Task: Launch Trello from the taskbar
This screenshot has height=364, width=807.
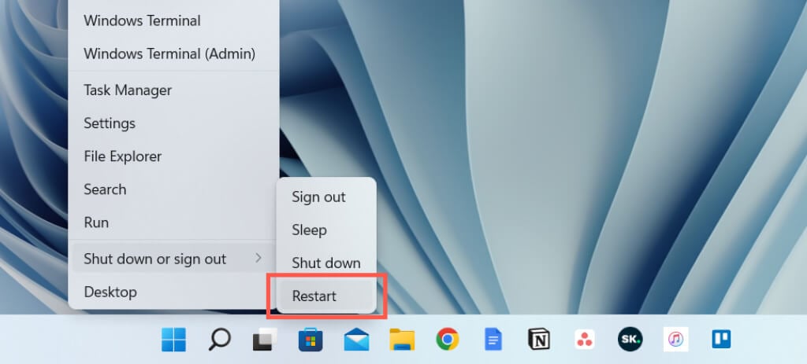Action: click(x=721, y=340)
